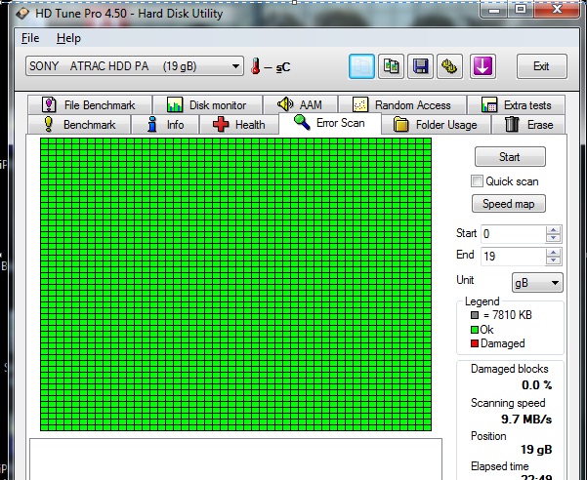This screenshot has height=480, width=587.
Task: Expand the SONY ATRAC HDD drive dropdown
Action: coord(236,66)
